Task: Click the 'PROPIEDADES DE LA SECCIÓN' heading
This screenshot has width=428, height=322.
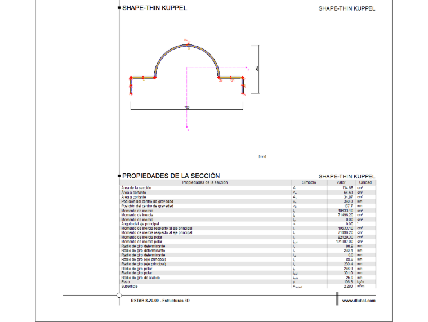Action: (x=171, y=176)
